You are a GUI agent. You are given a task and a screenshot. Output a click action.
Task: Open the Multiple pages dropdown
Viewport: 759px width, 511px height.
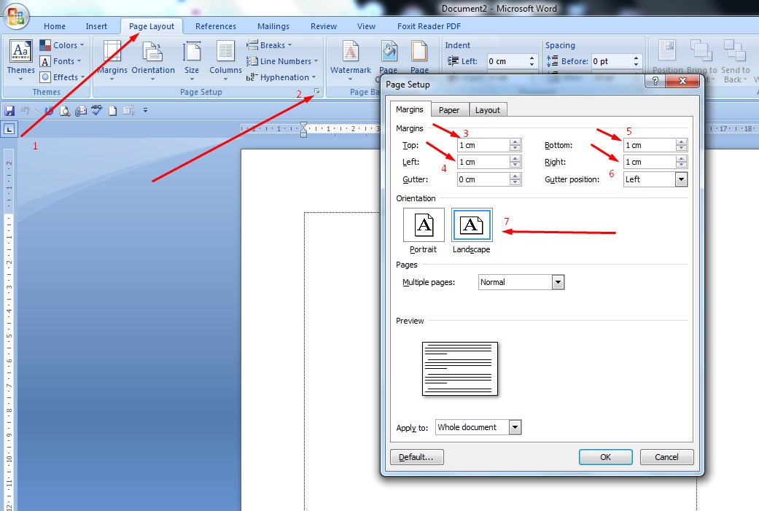coord(558,282)
